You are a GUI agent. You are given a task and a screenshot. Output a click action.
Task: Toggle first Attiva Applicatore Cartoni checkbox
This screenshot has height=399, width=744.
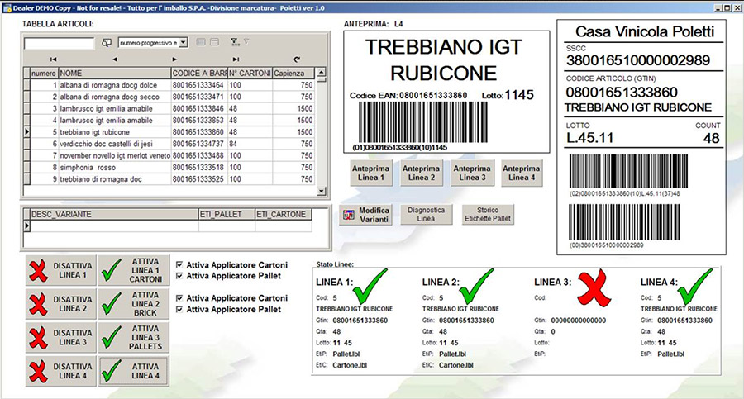179,264
